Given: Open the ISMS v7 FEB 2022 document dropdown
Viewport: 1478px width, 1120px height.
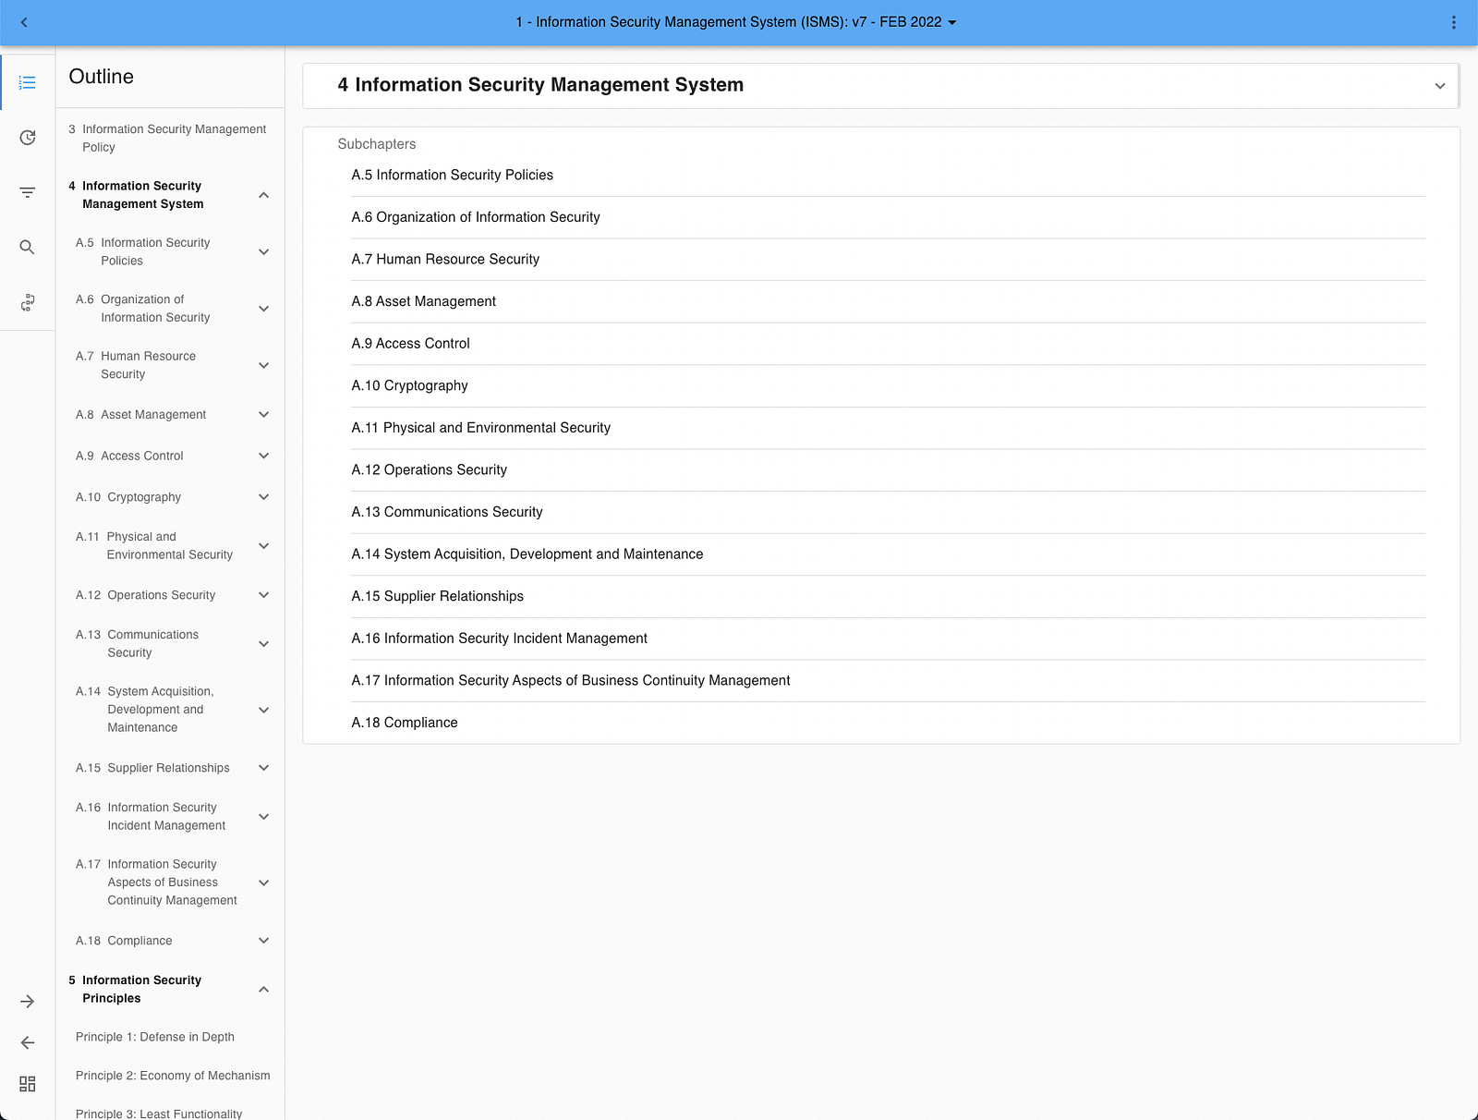Looking at the screenshot, I should [736, 22].
